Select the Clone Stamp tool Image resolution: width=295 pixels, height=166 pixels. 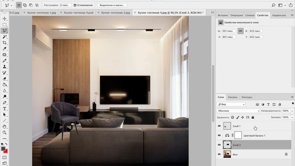[5, 66]
